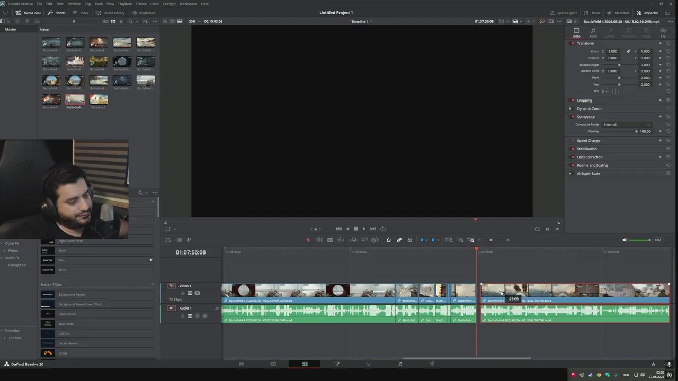This screenshot has height=381, width=678.
Task: Adjust the timeline zoom slider
Action: tap(491, 240)
